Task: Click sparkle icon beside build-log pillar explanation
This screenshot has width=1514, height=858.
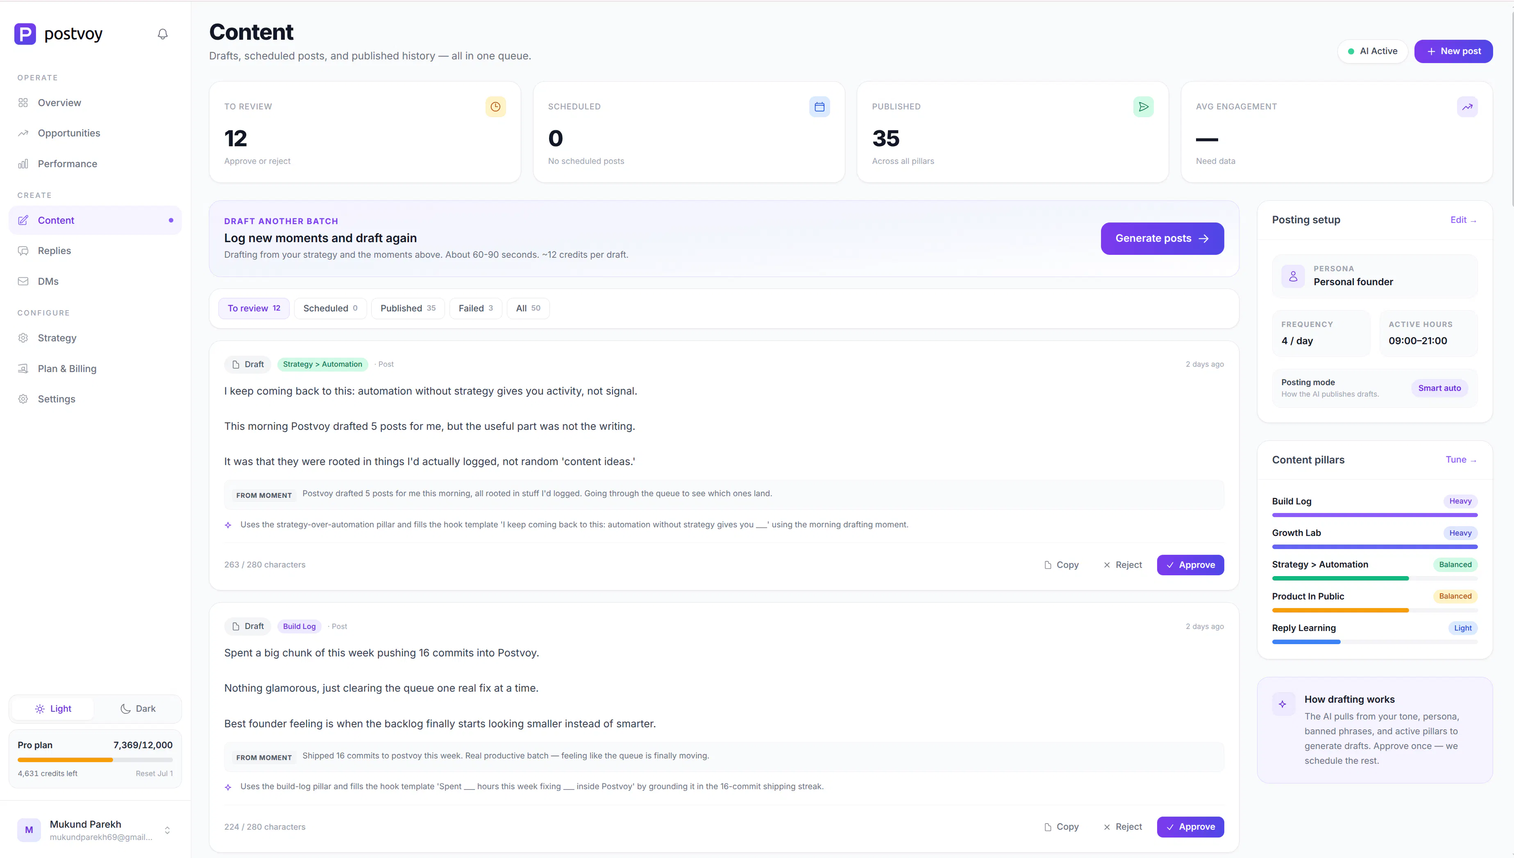Action: [x=228, y=787]
